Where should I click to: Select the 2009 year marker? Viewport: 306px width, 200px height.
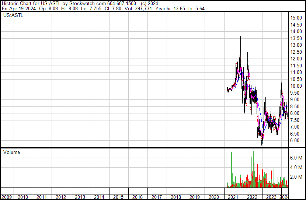[x=7, y=197]
